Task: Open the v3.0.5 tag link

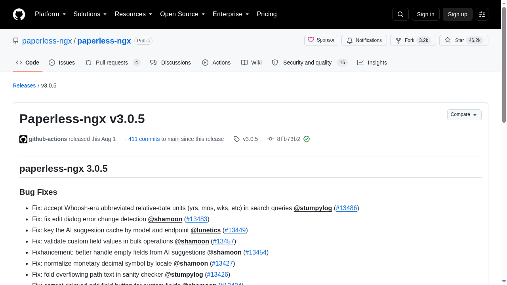Action: pos(250,139)
